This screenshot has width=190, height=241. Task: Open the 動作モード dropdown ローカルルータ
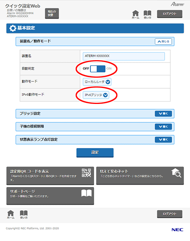point(97,82)
